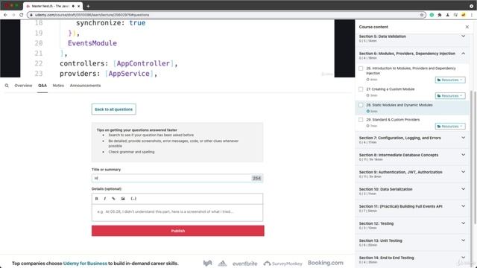
Task: Open the Notes tab
Action: [x=58, y=86]
